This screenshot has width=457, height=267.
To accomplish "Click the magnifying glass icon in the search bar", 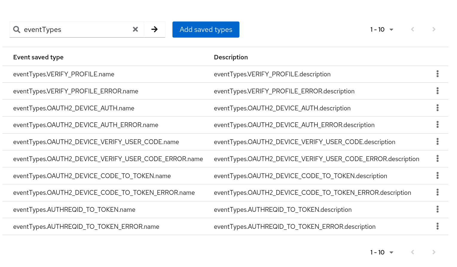I will point(17,29).
